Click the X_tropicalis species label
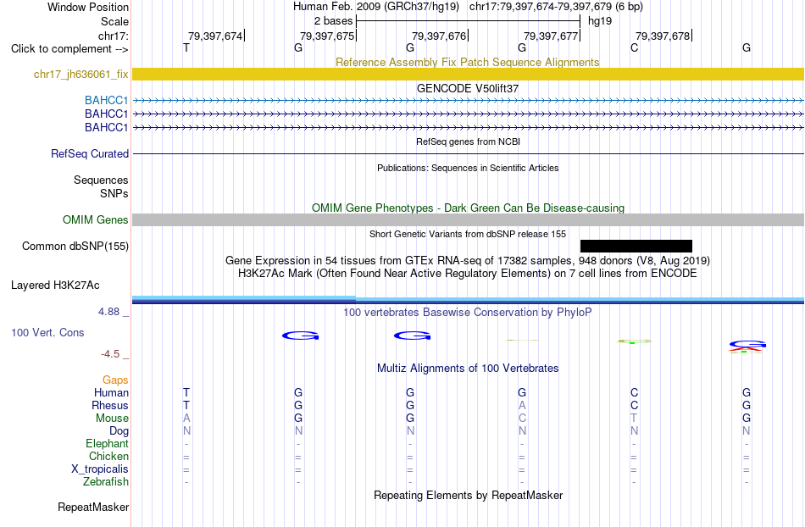The height and width of the screenshot is (527, 805). 100,469
